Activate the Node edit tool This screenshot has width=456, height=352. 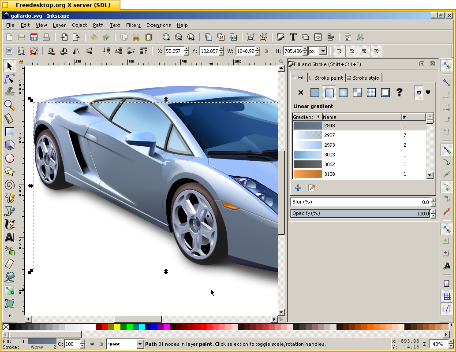(10, 79)
